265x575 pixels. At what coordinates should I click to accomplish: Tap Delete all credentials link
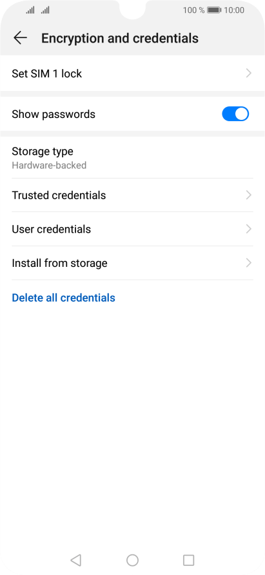pyautogui.click(x=63, y=297)
